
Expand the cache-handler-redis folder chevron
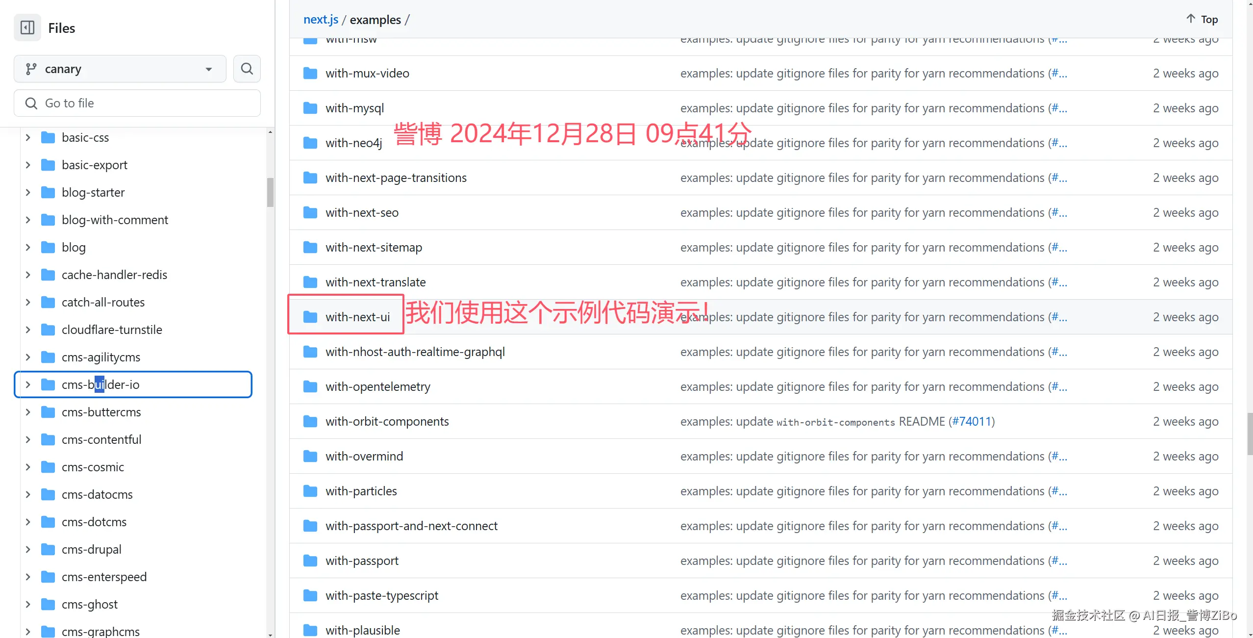coord(28,275)
